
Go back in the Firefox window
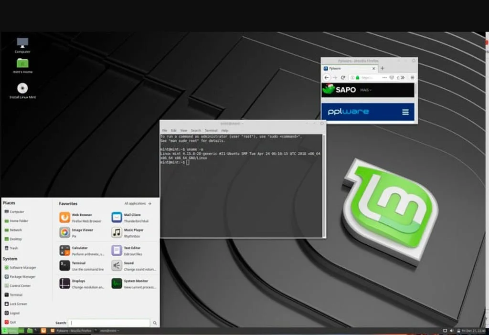pos(327,77)
